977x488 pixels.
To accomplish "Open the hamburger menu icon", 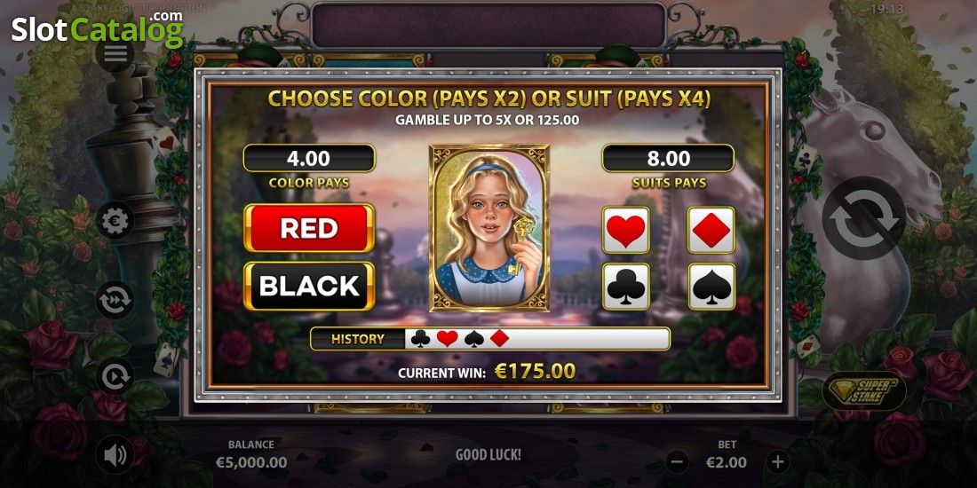I will tap(115, 54).
